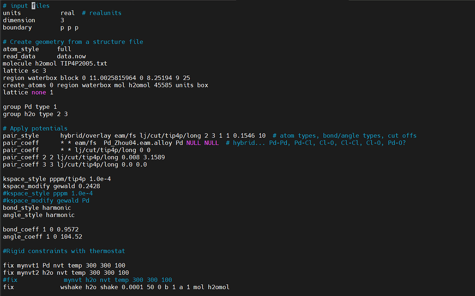Click the "#Rigid constraints with thermostat" comment
This screenshot has height=296, width=475.
coord(64,251)
